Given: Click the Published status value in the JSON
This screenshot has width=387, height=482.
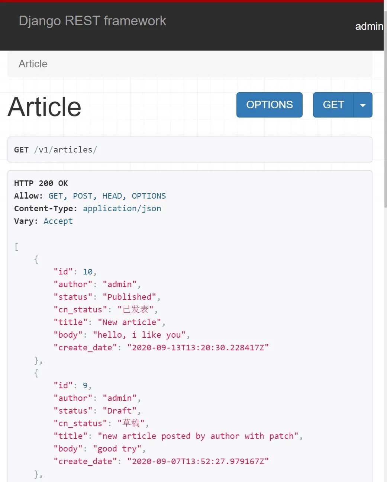Looking at the screenshot, I should [x=129, y=297].
